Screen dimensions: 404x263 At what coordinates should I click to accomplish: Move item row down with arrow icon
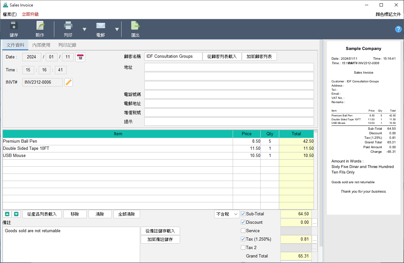point(16,214)
